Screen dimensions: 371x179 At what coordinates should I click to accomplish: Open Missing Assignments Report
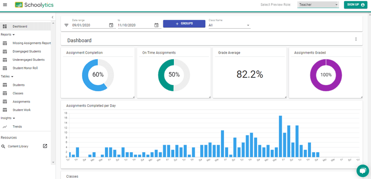pyautogui.click(x=32, y=43)
